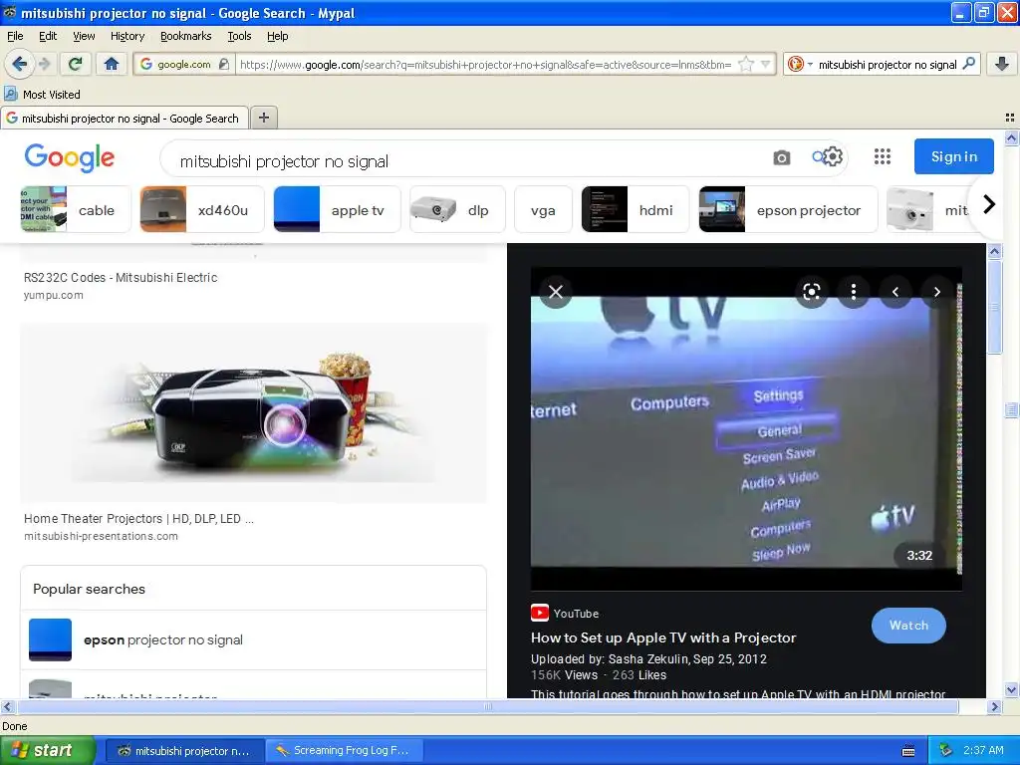This screenshot has height=765, width=1020.
Task: Click the magnifier icon in browser search box
Action: [x=968, y=64]
